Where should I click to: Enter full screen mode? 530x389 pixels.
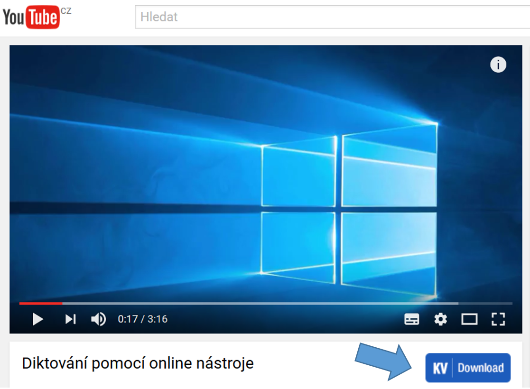tap(498, 319)
